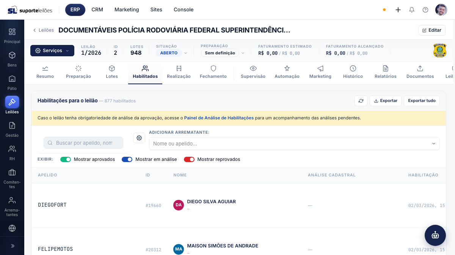
Task: Switch to Marketing module in top bar
Action: pyautogui.click(x=127, y=10)
